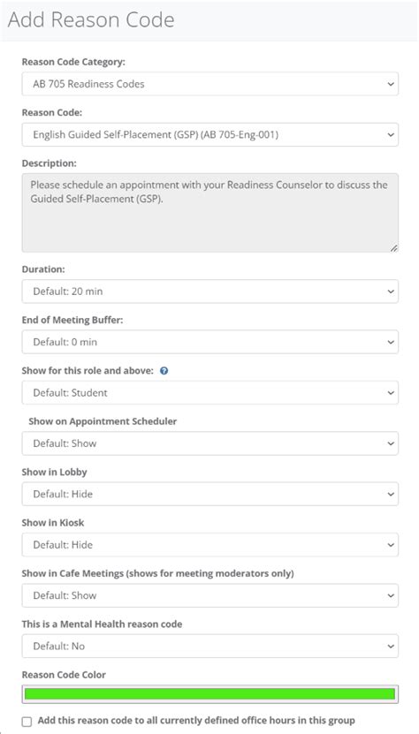
Task: Open the End of Meeting Buffer dropdown
Action: [x=210, y=342]
